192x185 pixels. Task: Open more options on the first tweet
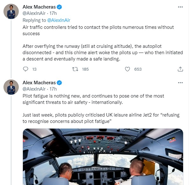(180, 7)
